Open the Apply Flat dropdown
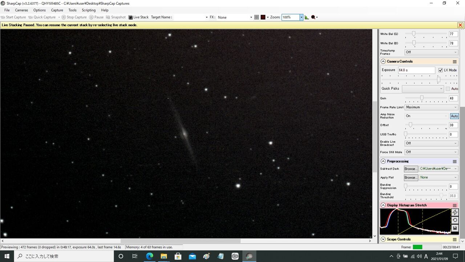The height and width of the screenshot is (262, 465). pos(438,178)
